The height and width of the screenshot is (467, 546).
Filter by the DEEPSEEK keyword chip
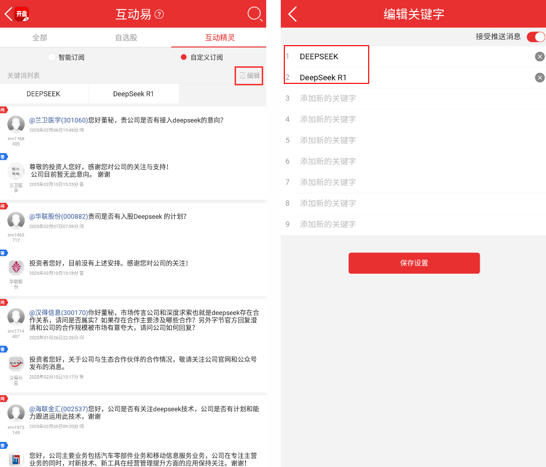(44, 94)
